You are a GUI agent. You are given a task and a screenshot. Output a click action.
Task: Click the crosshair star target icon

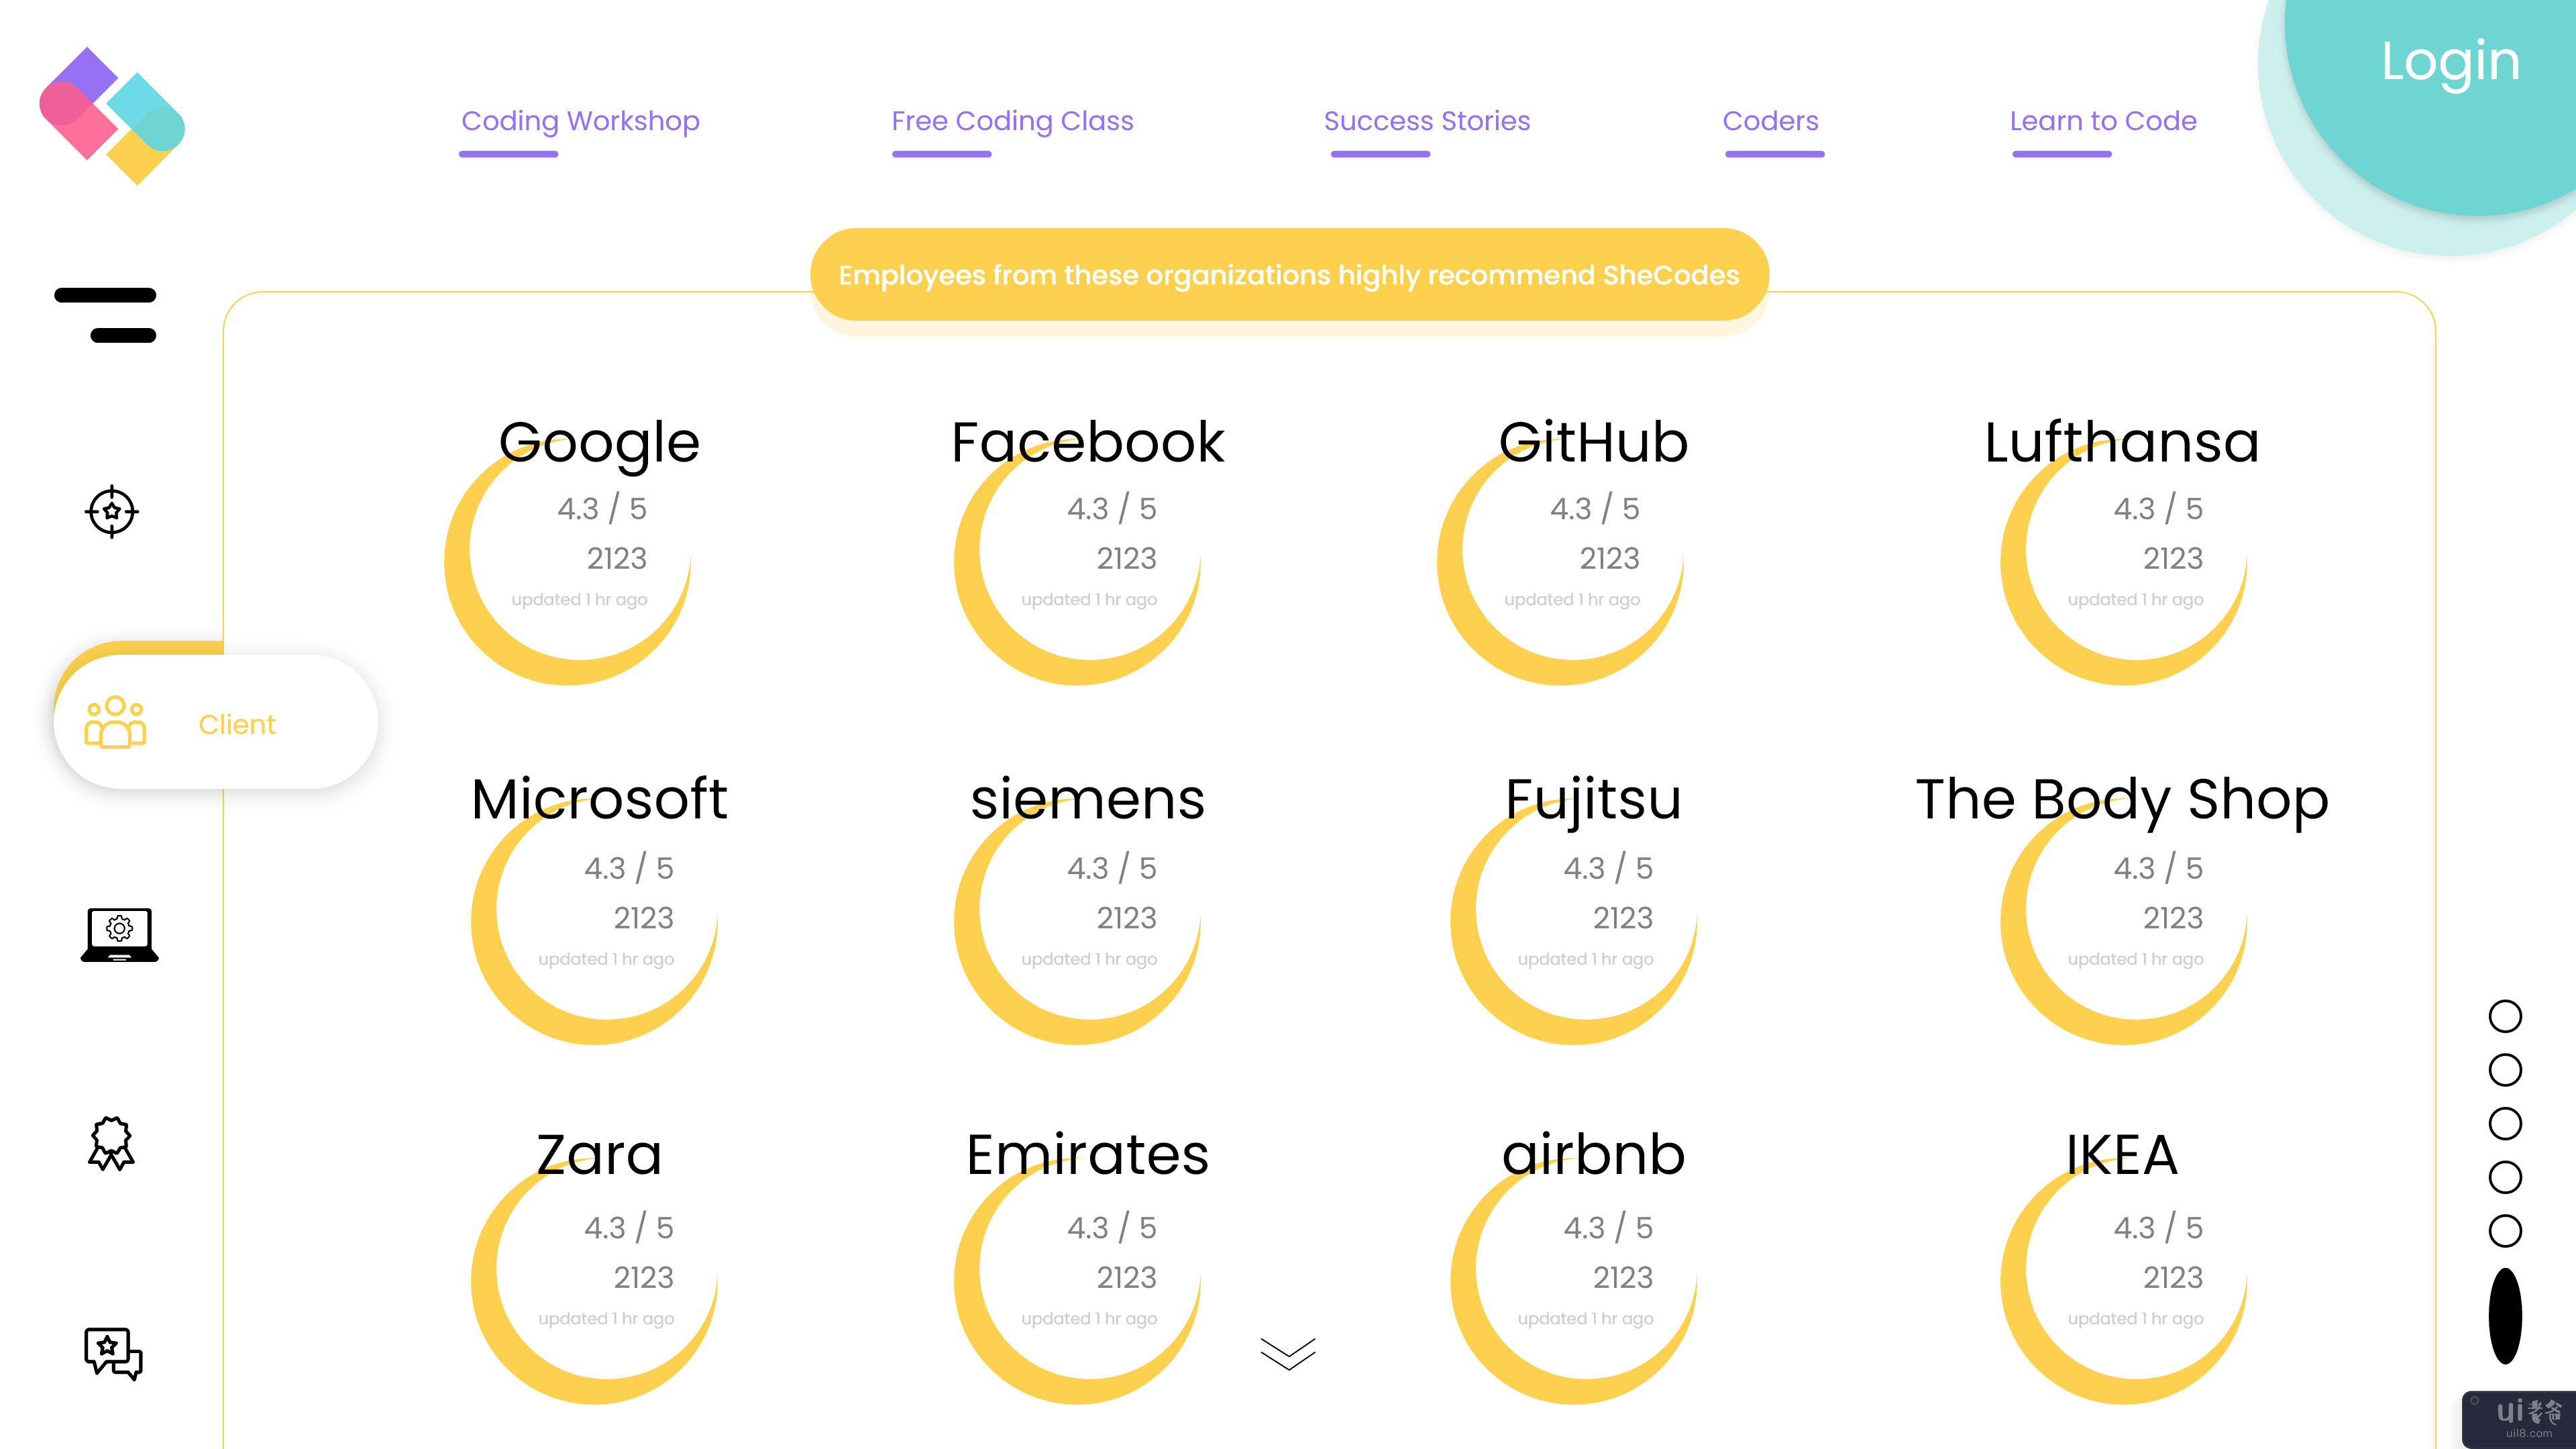111,512
